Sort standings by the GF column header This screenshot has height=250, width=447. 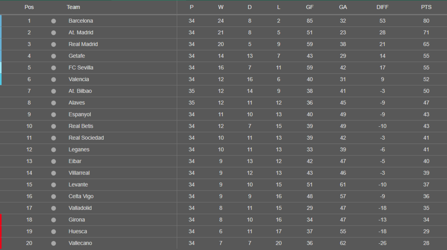pos(309,7)
